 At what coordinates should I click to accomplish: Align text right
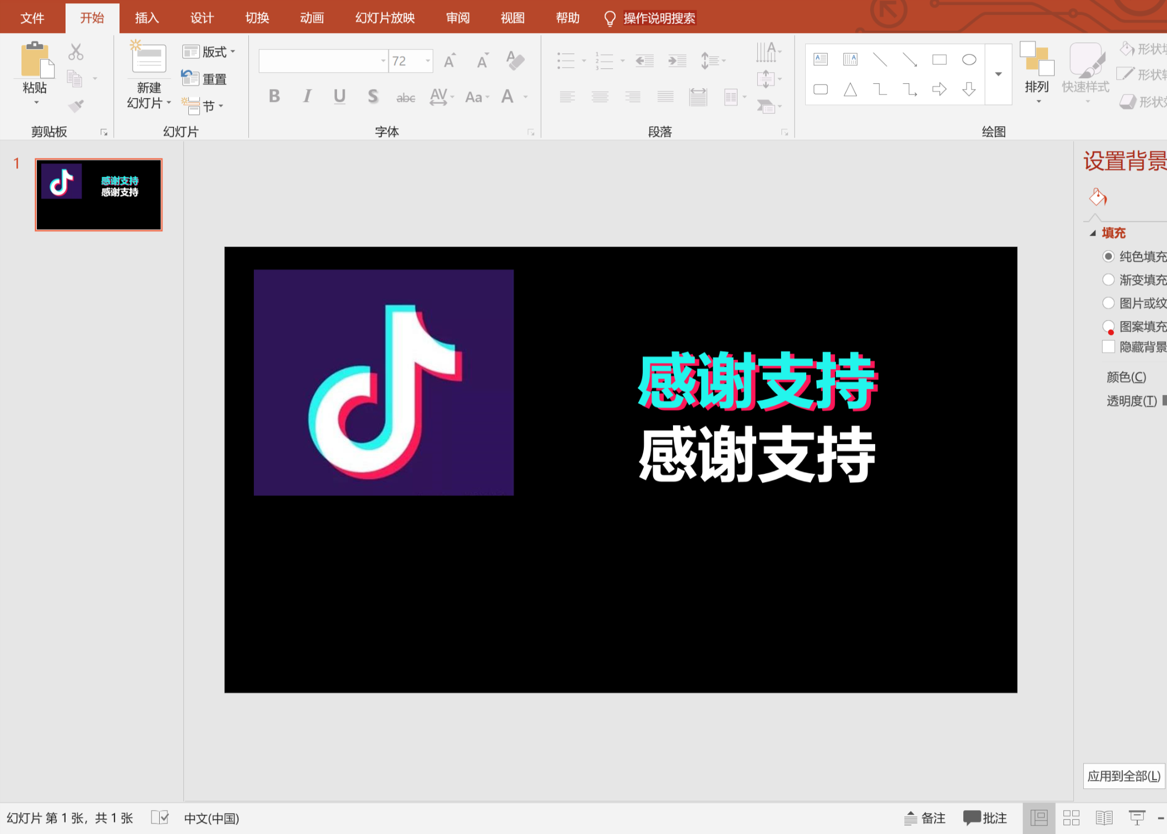pyautogui.click(x=633, y=98)
